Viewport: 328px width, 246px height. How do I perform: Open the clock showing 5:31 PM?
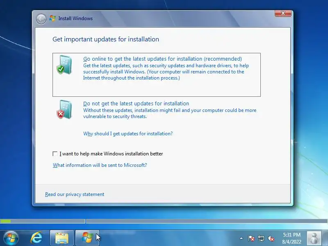(x=292, y=238)
